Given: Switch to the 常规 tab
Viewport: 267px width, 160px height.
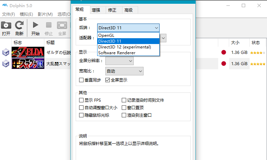Looking at the screenshot, I should pyautogui.click(x=81, y=10).
